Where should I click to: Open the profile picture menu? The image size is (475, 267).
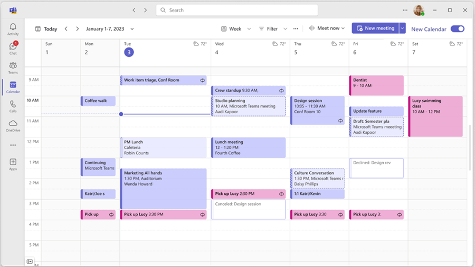[x=419, y=10]
